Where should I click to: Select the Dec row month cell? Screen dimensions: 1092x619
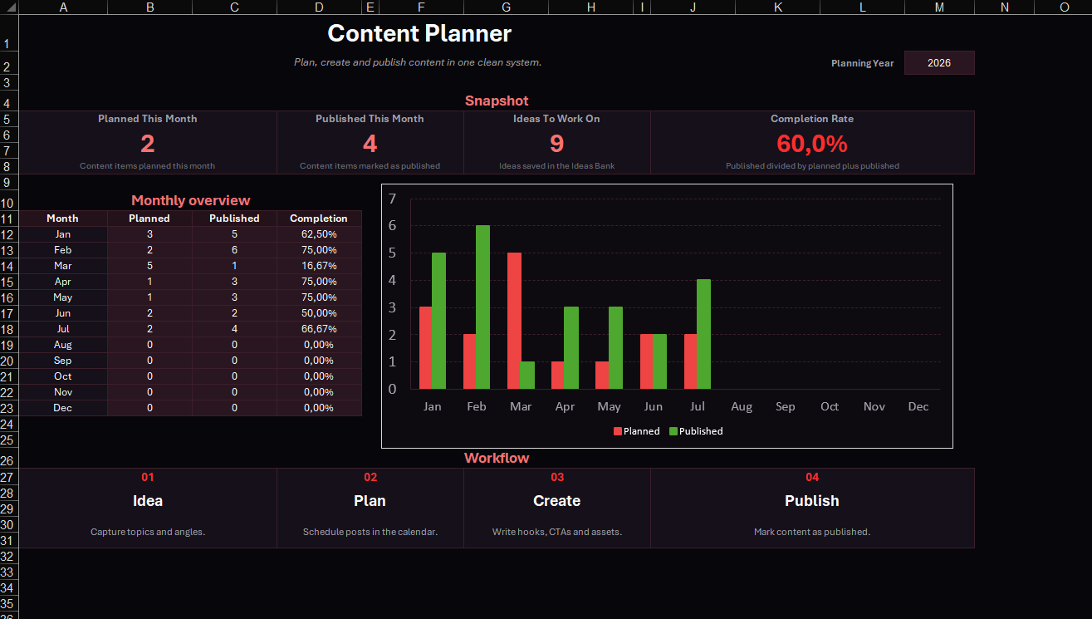63,408
